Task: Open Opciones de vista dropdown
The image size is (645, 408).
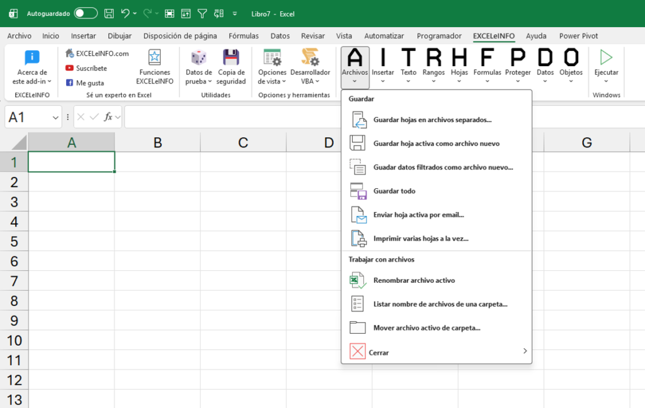Action: point(272,67)
